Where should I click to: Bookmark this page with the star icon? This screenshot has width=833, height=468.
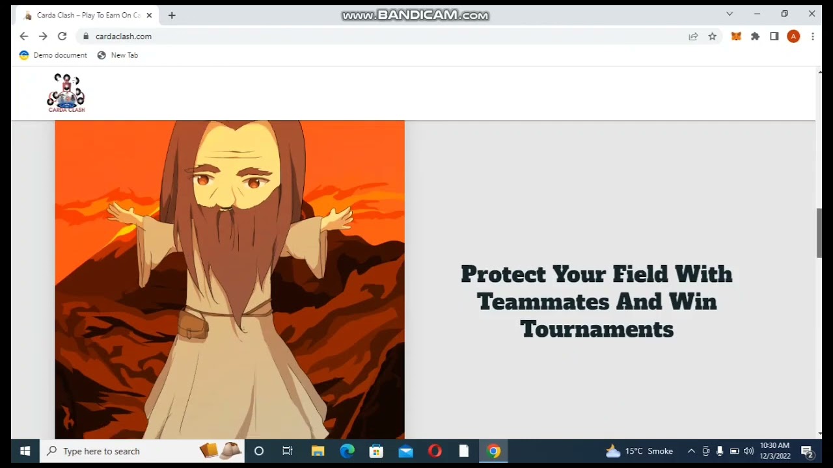(712, 36)
